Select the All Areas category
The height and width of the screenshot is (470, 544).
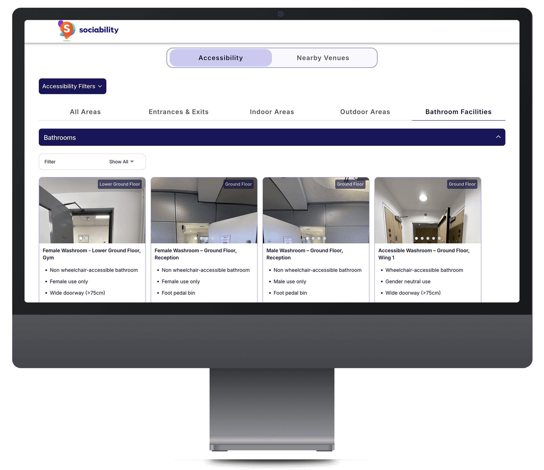tap(85, 112)
